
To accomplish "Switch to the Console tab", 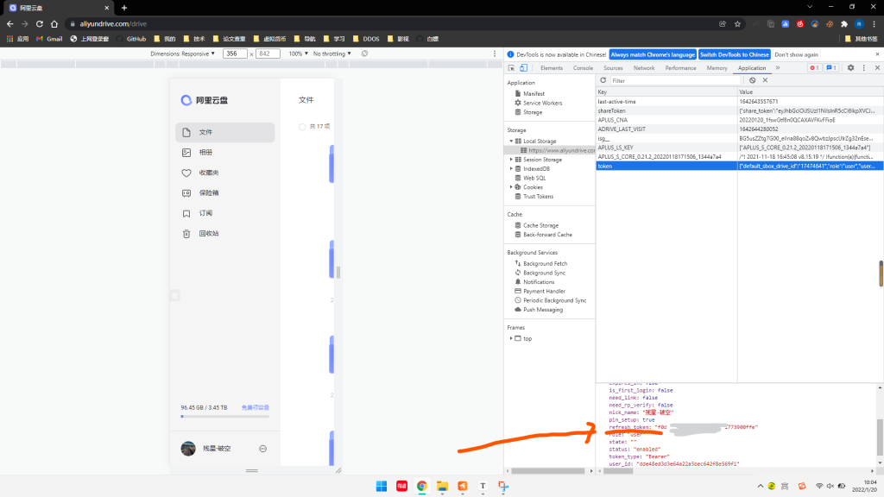I will click(583, 67).
